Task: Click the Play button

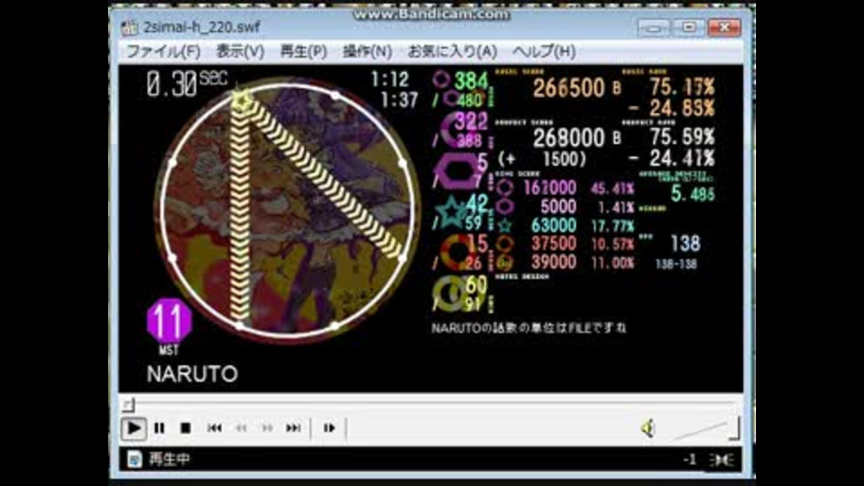Action: click(x=133, y=428)
